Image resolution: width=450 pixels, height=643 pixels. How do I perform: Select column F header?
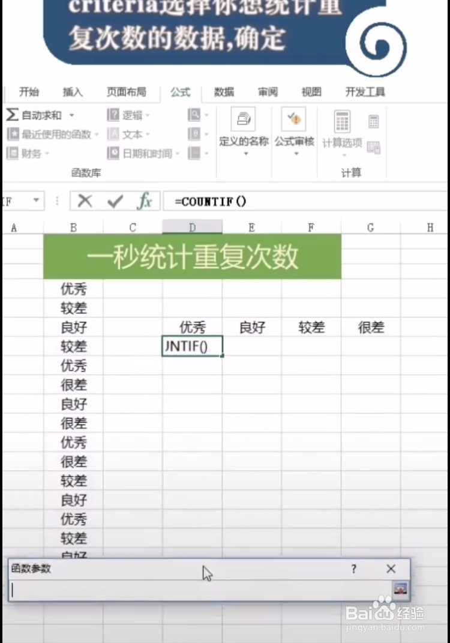click(x=311, y=227)
